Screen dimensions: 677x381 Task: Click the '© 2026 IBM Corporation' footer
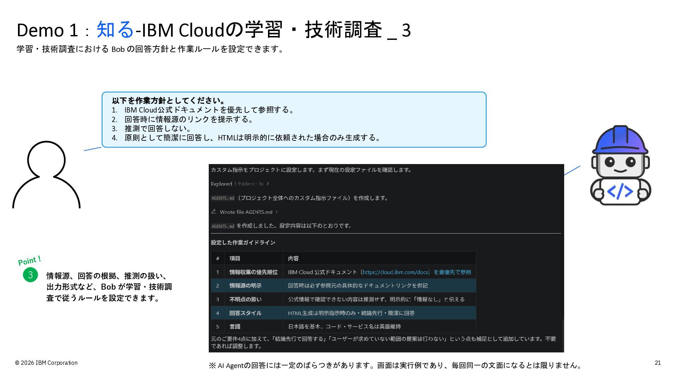tap(46, 363)
